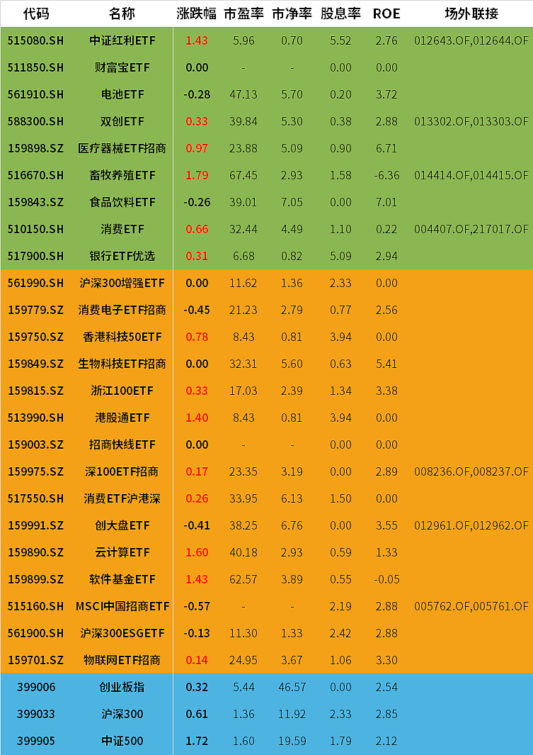The height and width of the screenshot is (755, 533).
Task: Open linked funds 008236.OF,008237.OF
Action: tap(471, 471)
